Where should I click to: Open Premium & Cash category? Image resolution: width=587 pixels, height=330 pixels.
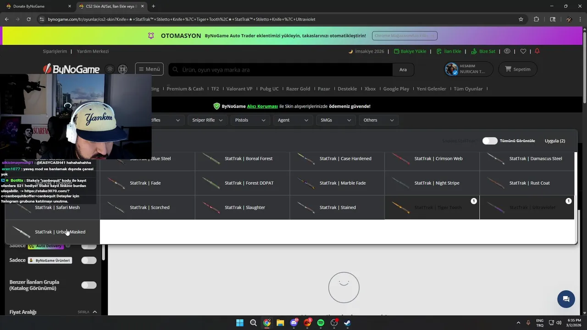click(185, 89)
